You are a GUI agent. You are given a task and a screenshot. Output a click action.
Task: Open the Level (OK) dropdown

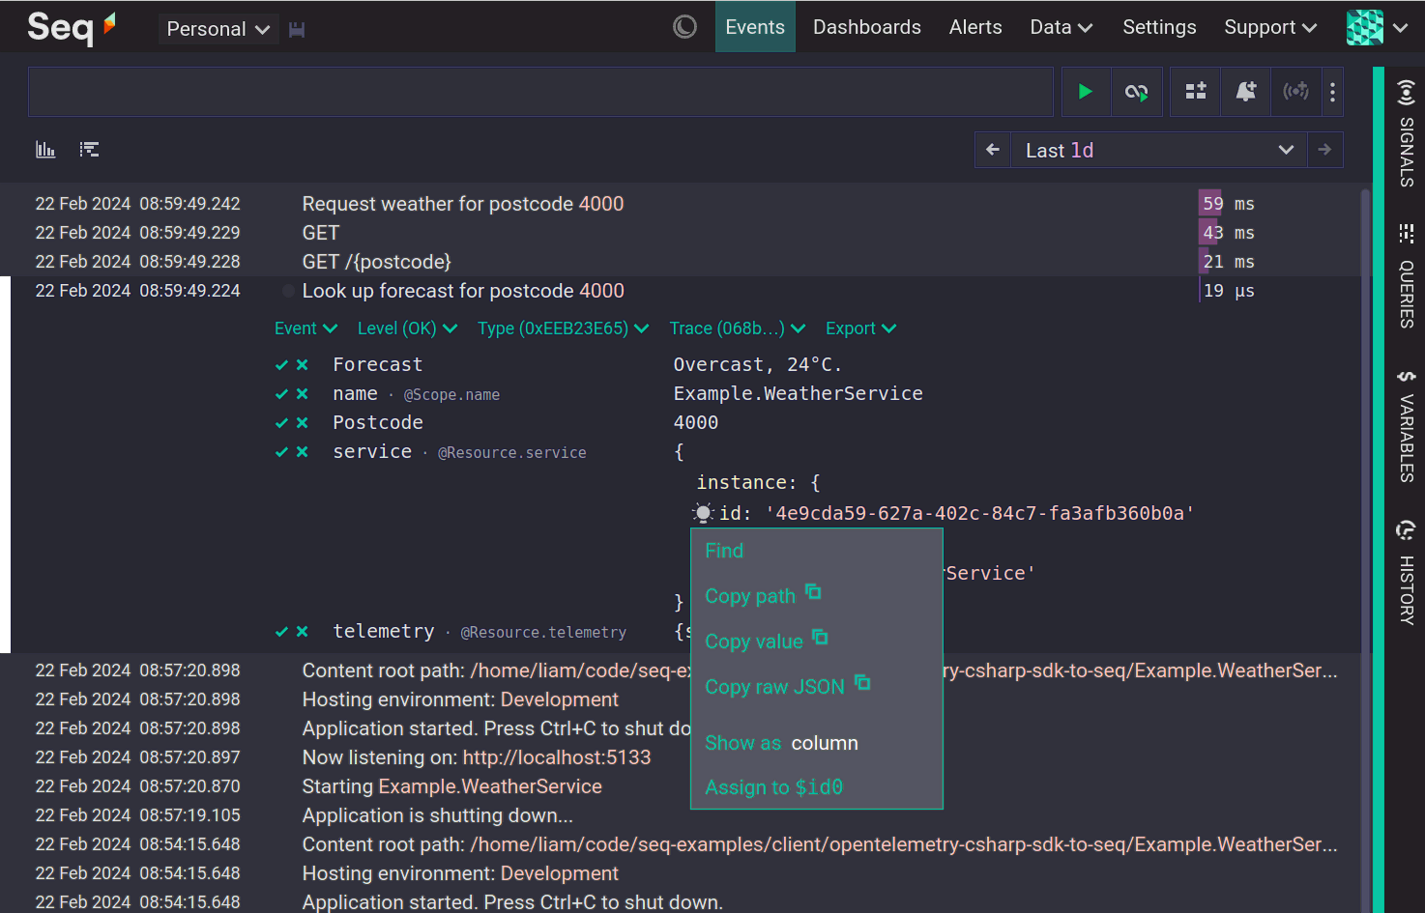pyautogui.click(x=407, y=328)
